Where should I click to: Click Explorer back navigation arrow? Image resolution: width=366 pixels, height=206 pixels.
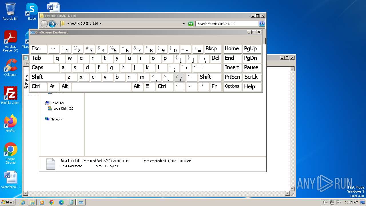44,24
